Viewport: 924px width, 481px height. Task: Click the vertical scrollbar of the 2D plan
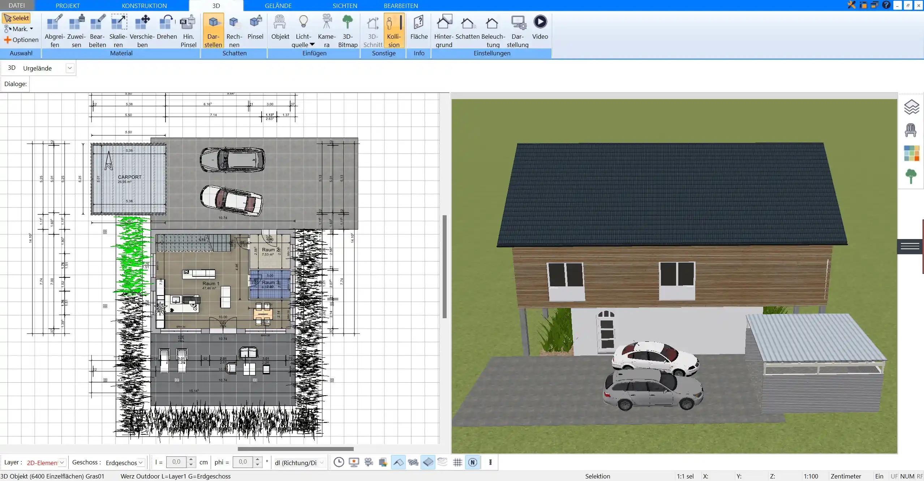click(445, 267)
